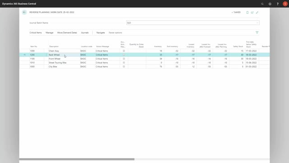Click the Action Message column header
The image size is (289, 163).
coord(103,46)
